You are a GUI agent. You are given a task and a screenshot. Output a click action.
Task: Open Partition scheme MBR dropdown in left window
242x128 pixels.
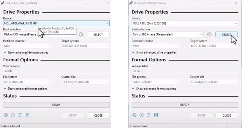[27, 46]
